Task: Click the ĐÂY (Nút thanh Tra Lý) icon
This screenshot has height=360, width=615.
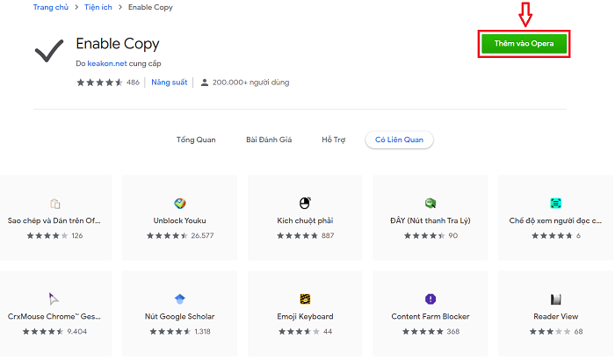Action: click(430, 203)
